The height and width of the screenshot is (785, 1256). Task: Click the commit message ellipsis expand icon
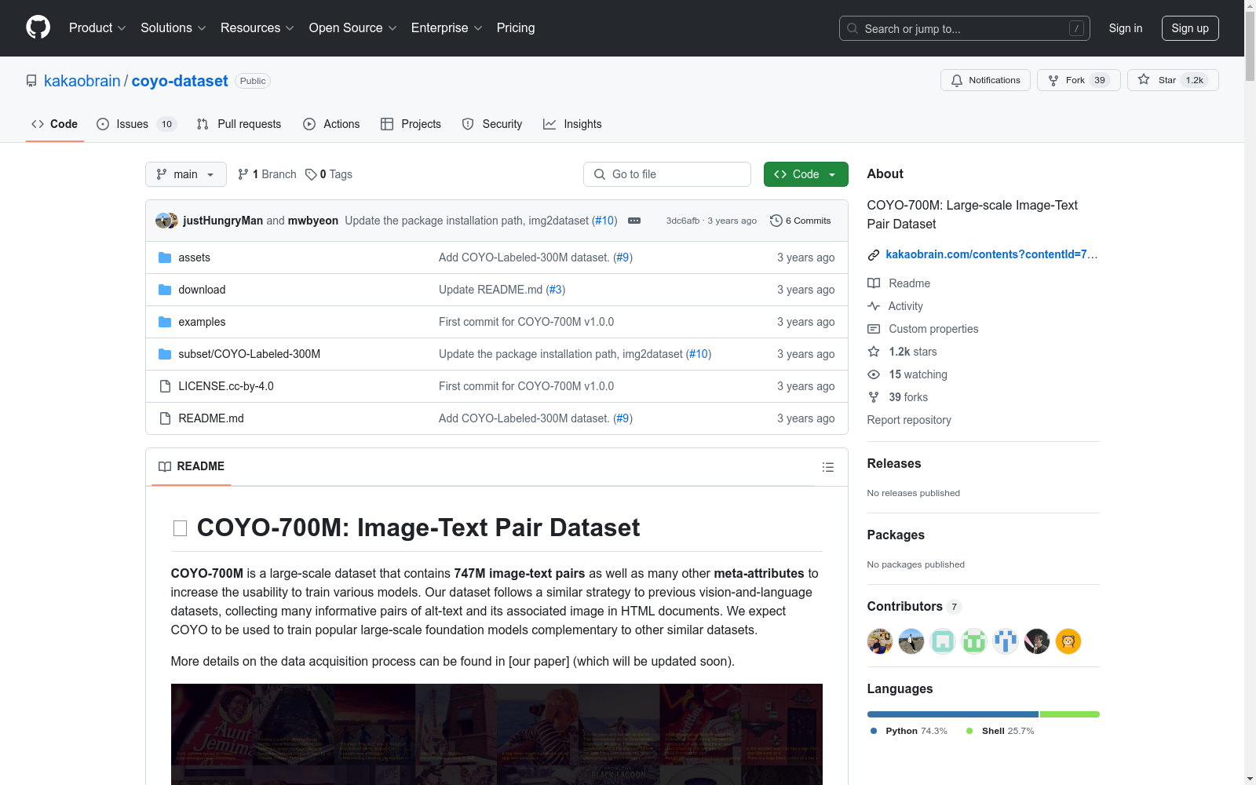click(634, 221)
